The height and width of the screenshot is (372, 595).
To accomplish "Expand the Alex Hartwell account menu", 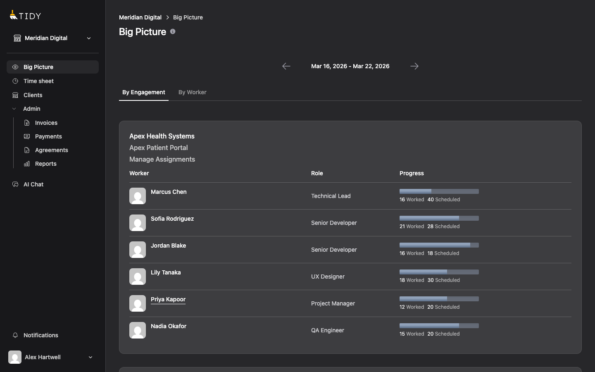I will [90, 357].
